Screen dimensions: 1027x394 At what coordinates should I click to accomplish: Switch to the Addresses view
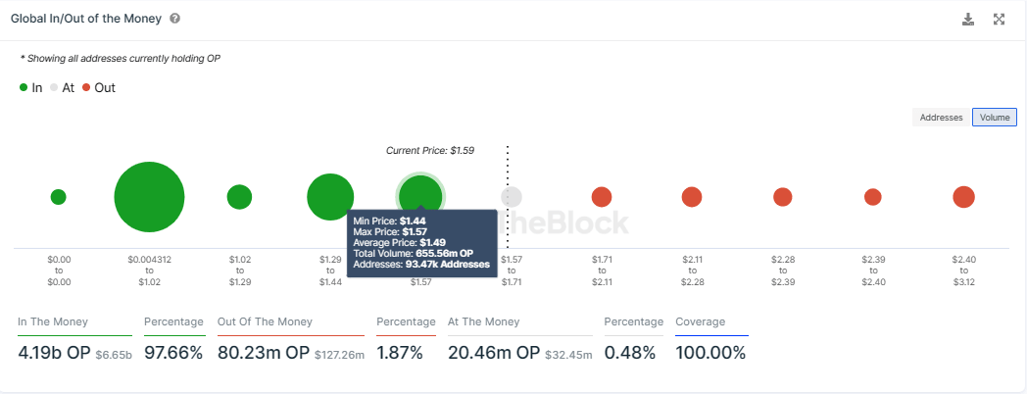(x=941, y=118)
